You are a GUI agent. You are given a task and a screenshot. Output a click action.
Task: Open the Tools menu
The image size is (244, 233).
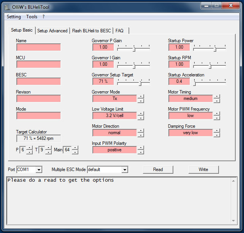point(32,17)
